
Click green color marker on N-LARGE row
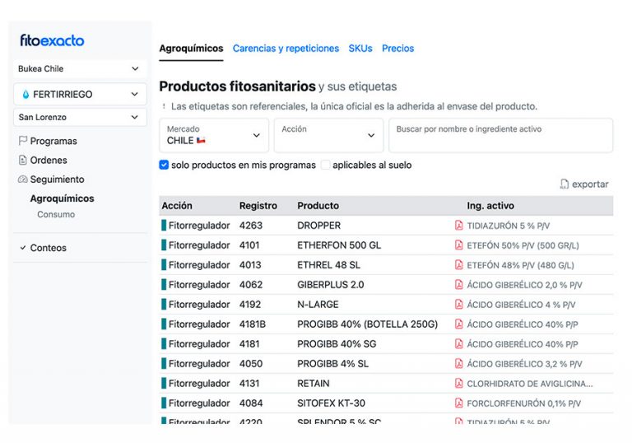click(164, 305)
